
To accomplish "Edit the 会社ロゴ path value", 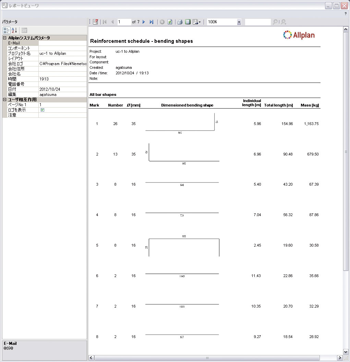I will [x=63, y=64].
